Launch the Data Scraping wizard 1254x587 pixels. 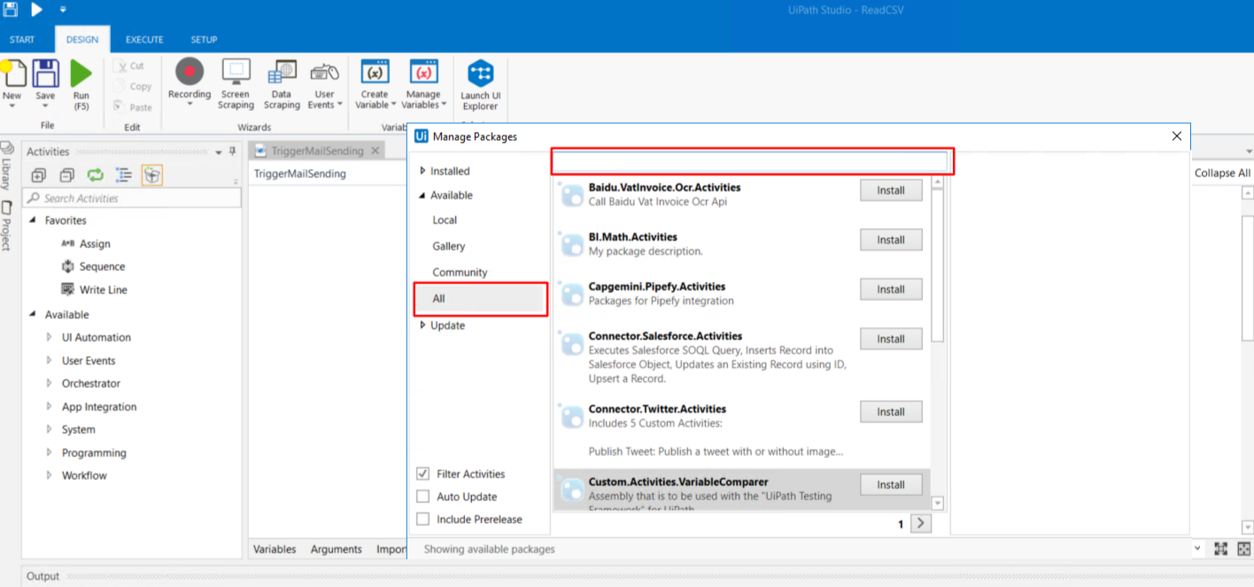click(282, 73)
